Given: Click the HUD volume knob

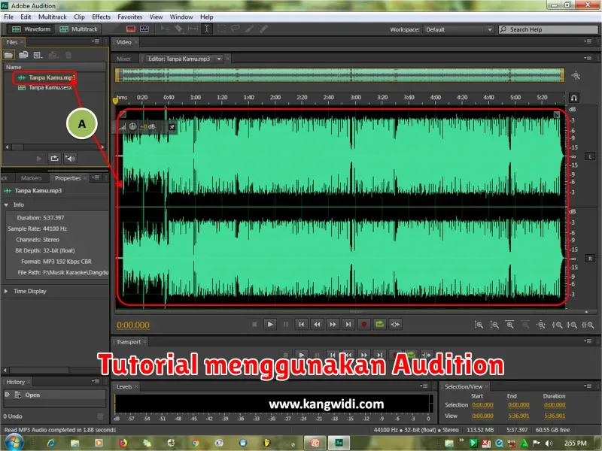Looking at the screenshot, I should click(132, 126).
